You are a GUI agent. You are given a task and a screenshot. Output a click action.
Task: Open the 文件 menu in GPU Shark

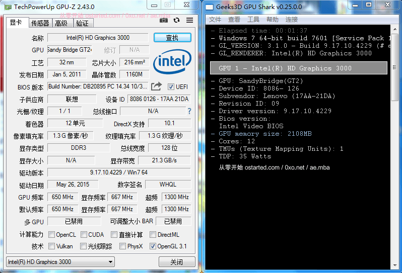tap(215, 20)
